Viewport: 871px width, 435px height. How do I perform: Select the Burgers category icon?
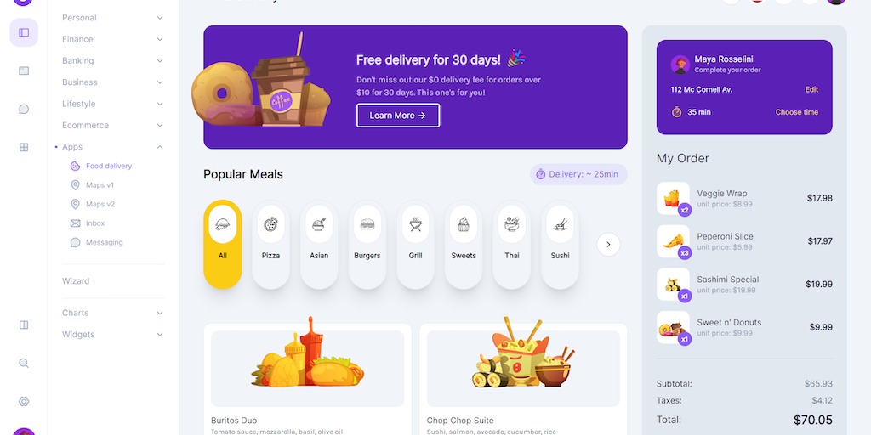pyautogui.click(x=367, y=224)
